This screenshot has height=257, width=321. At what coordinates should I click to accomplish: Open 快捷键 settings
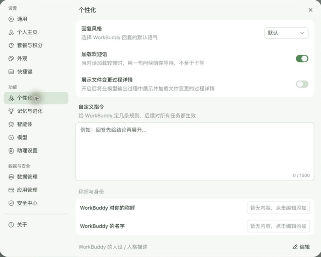pos(36,72)
